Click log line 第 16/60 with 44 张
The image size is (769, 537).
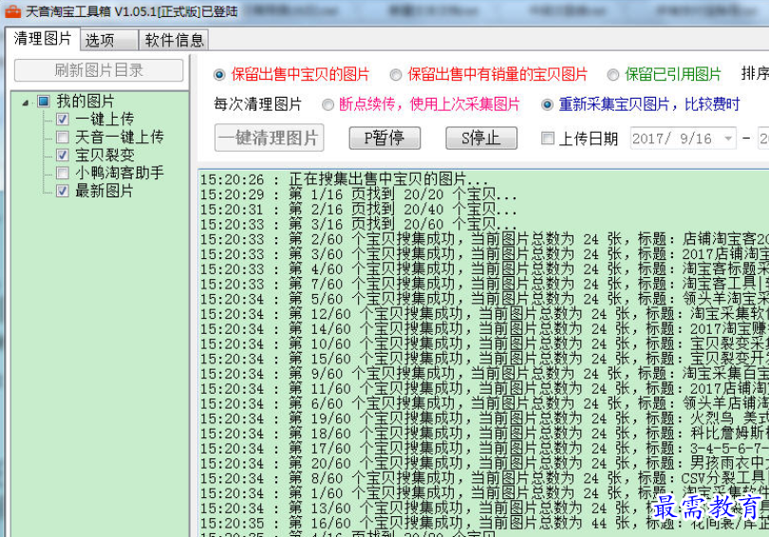484,524
